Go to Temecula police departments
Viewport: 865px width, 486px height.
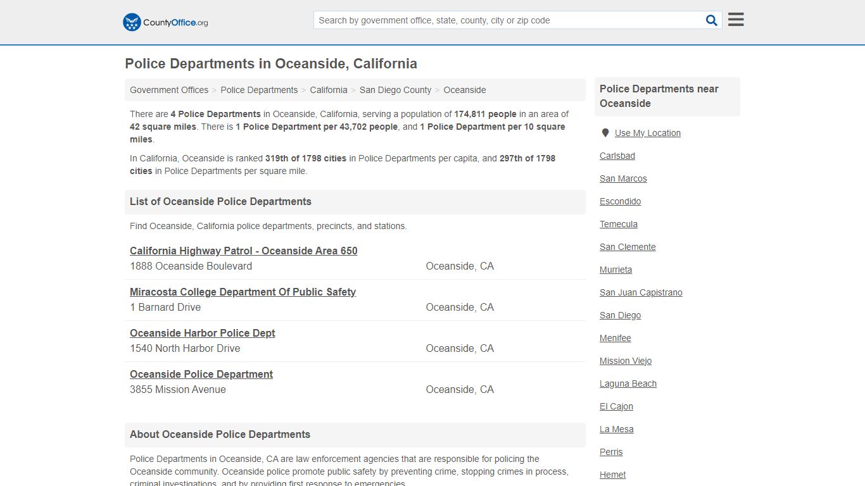pyautogui.click(x=619, y=224)
